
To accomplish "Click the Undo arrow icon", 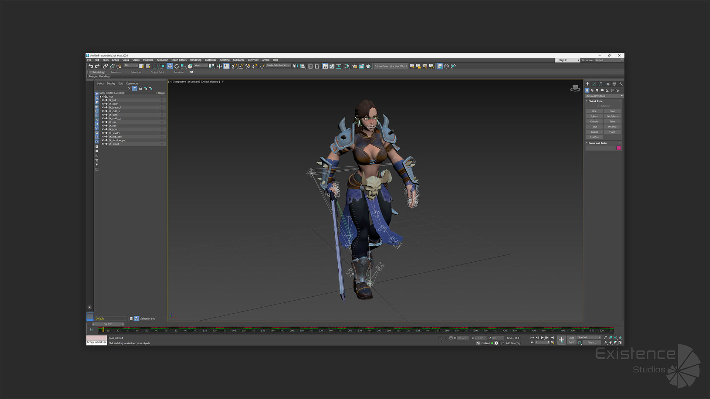I will click(x=91, y=66).
